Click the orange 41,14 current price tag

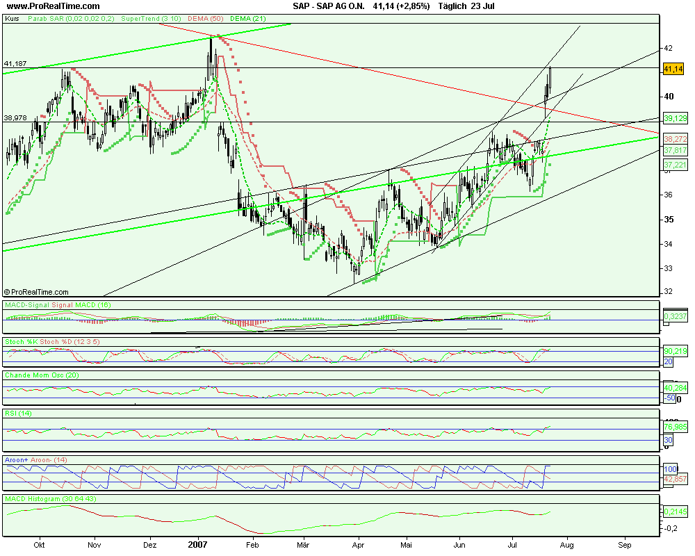tap(674, 69)
